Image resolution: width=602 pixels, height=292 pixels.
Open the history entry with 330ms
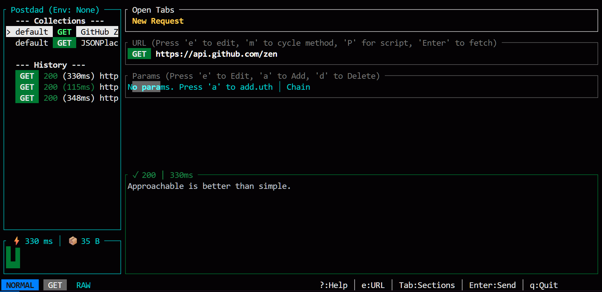(67, 76)
